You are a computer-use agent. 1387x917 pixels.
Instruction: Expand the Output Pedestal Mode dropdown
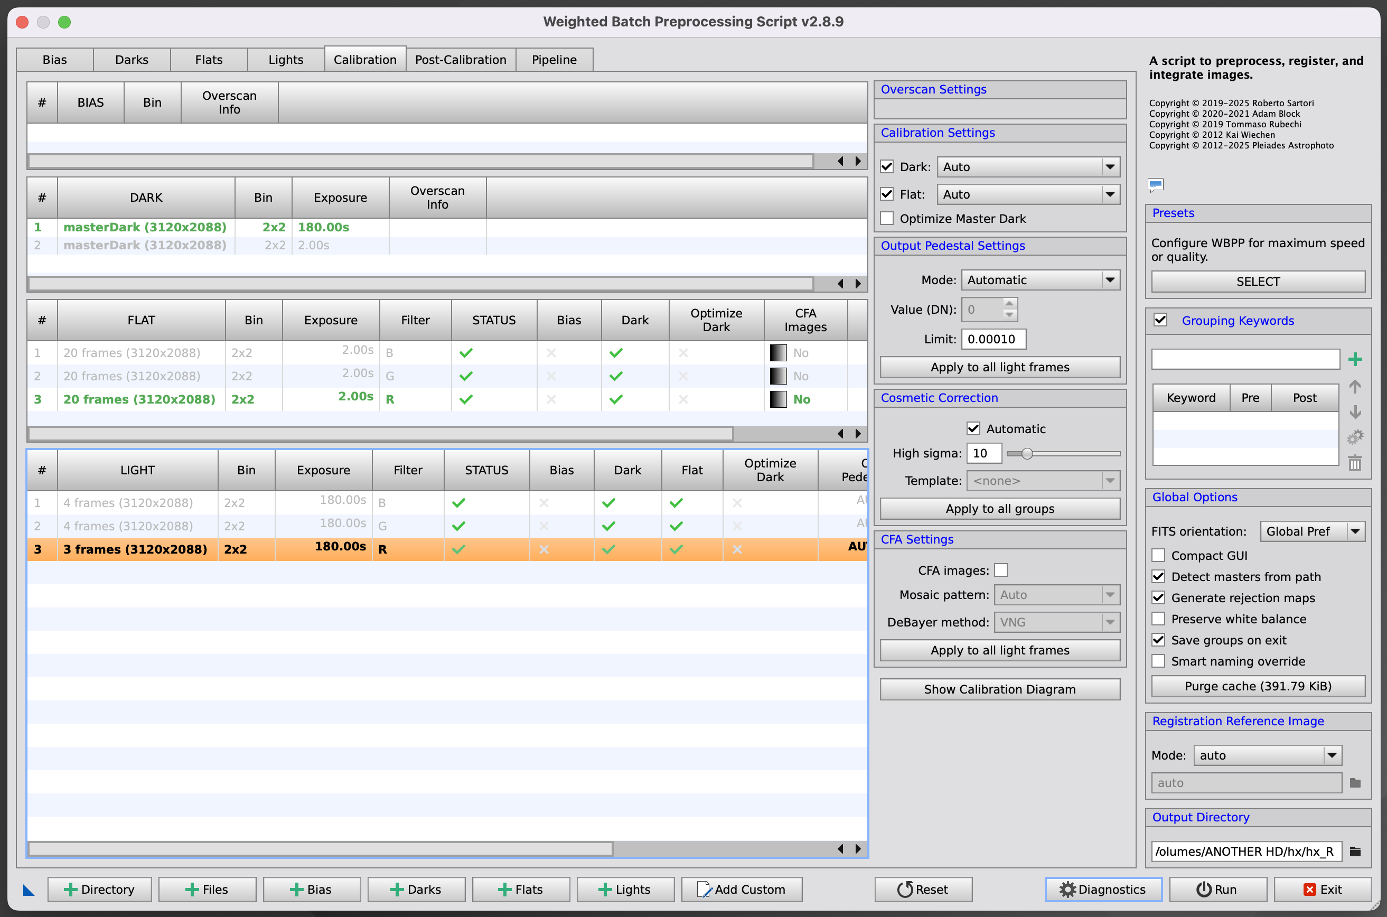[1041, 280]
